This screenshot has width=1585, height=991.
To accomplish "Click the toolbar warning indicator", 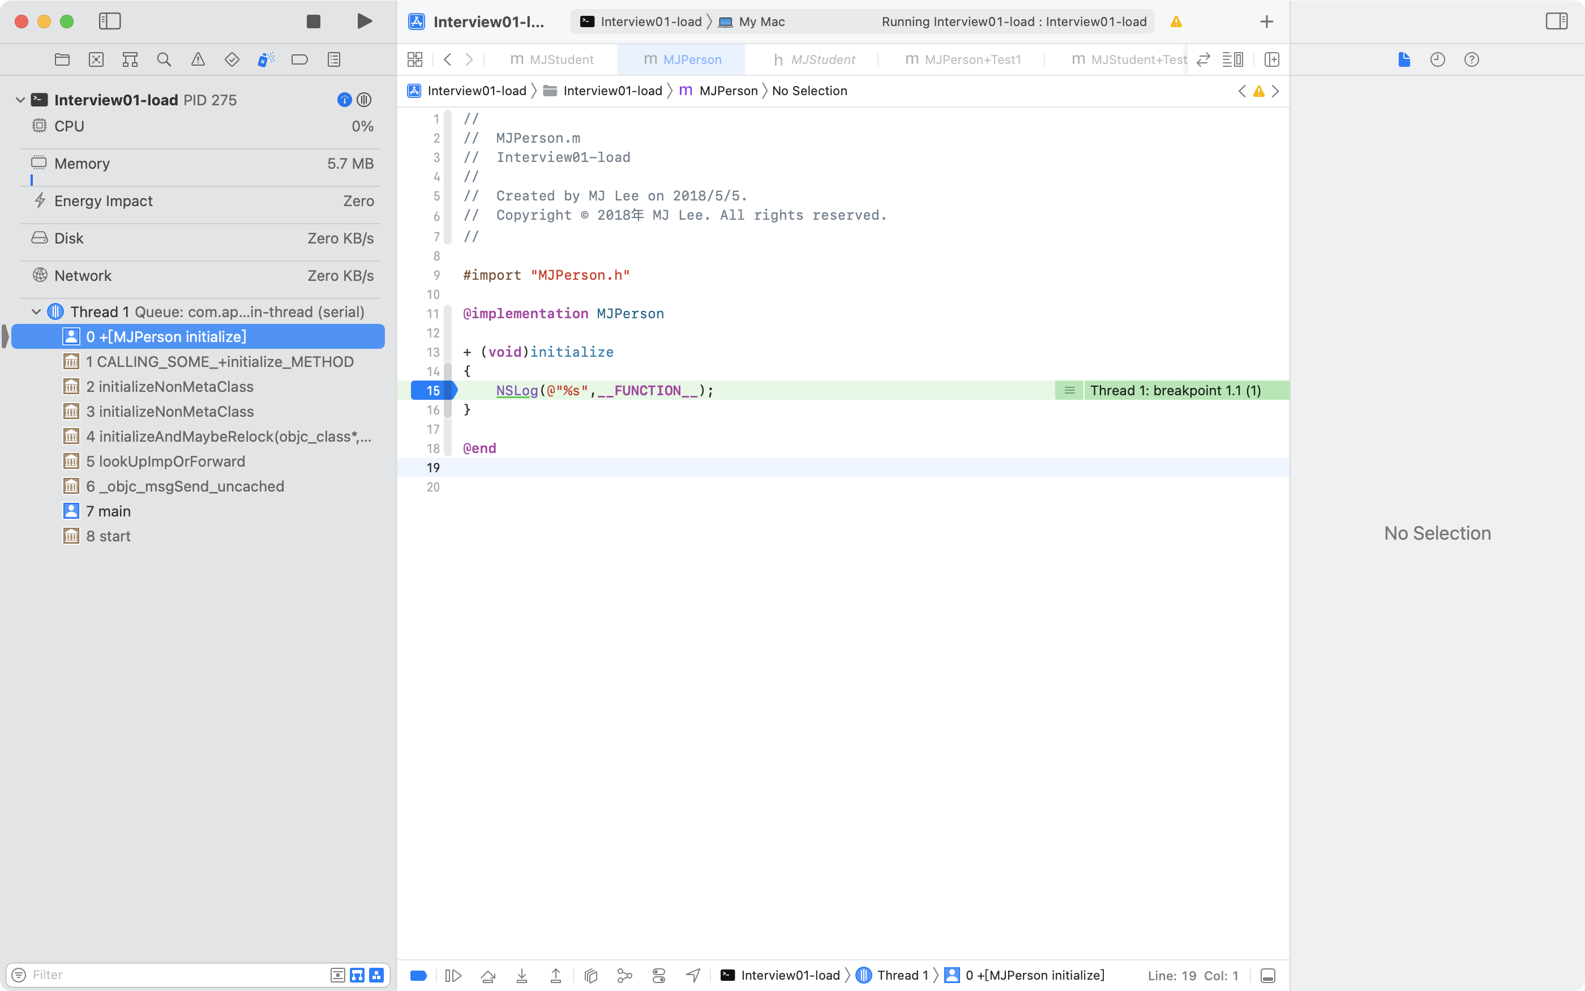I will [1176, 22].
